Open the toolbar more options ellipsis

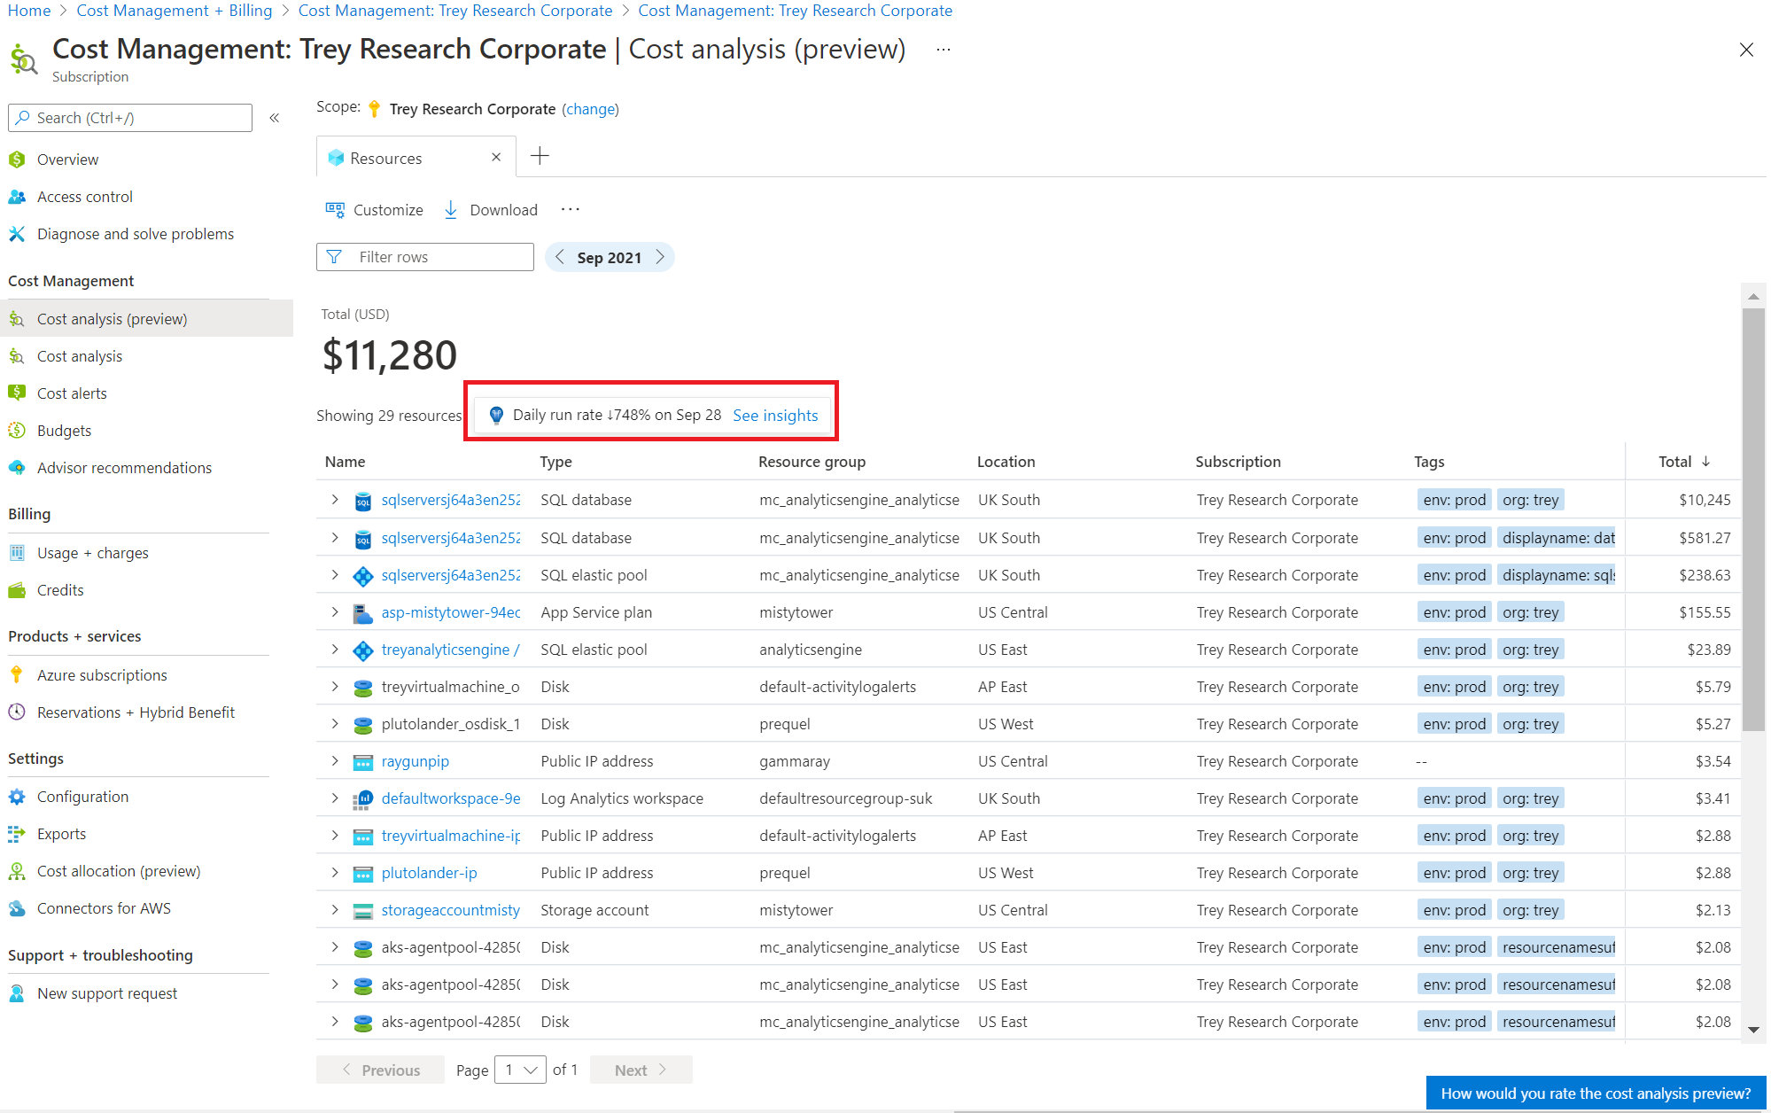point(571,210)
